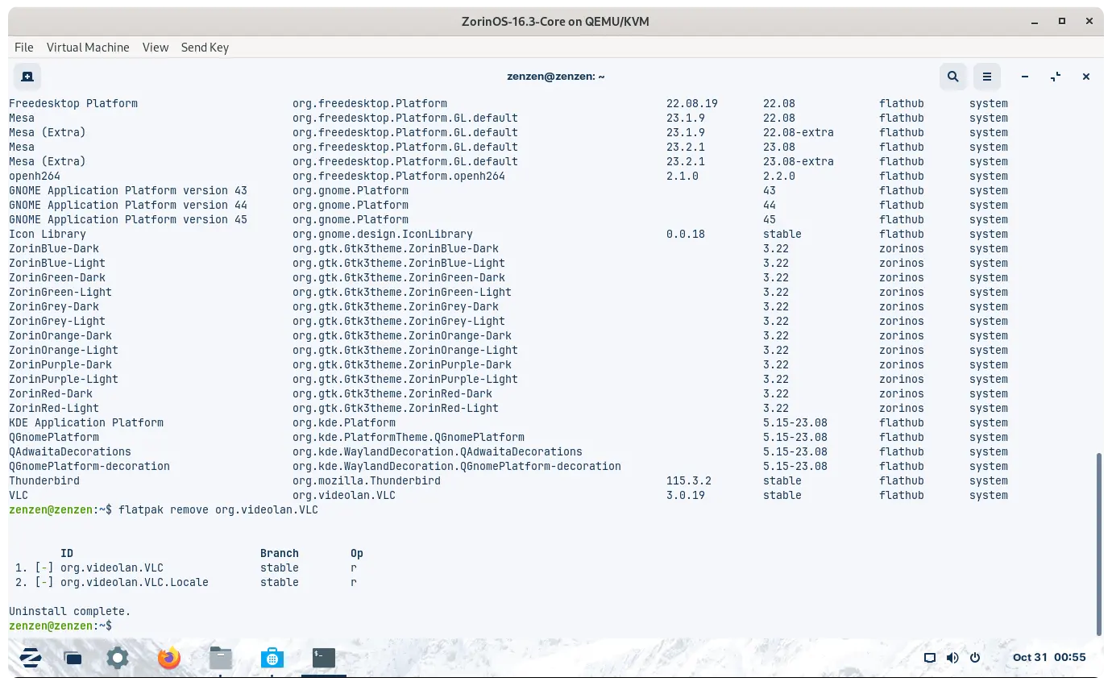Click the KDE Application Platform row name
The width and height of the screenshot is (1112, 686).
click(86, 423)
